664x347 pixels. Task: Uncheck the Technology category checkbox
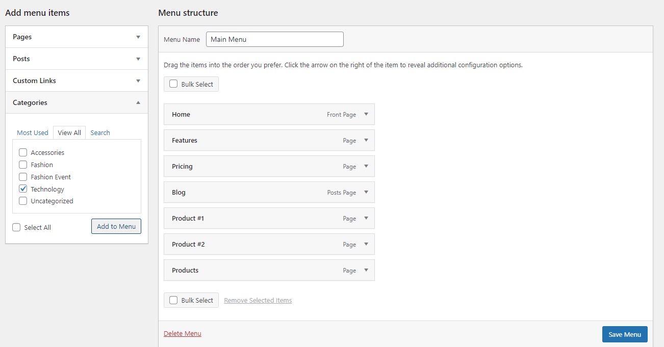point(23,189)
